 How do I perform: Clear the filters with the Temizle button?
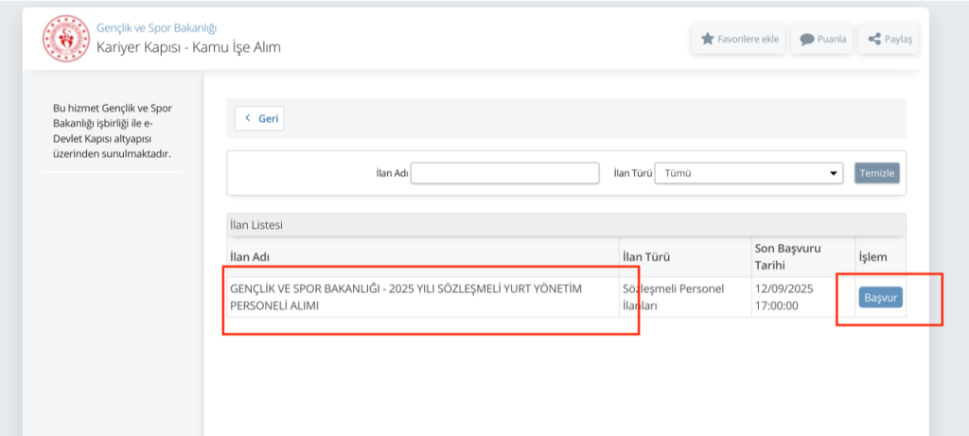pyautogui.click(x=876, y=173)
